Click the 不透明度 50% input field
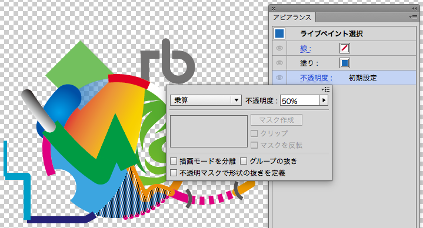Viewport: 423px width, 228px height. coord(299,100)
